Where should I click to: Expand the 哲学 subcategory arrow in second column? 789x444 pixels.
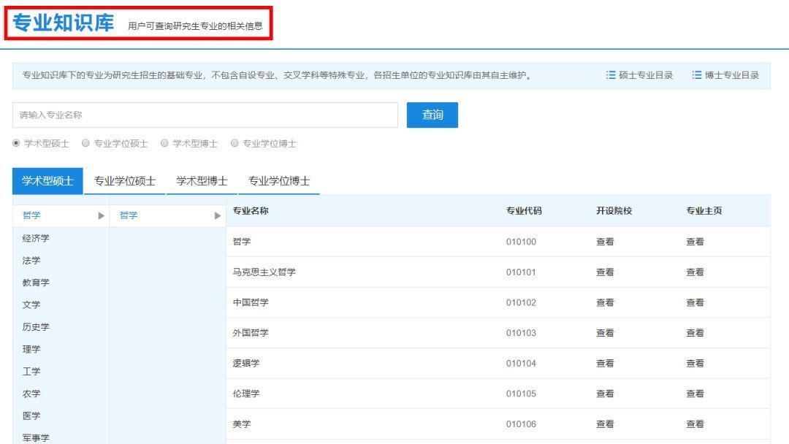[x=217, y=215]
